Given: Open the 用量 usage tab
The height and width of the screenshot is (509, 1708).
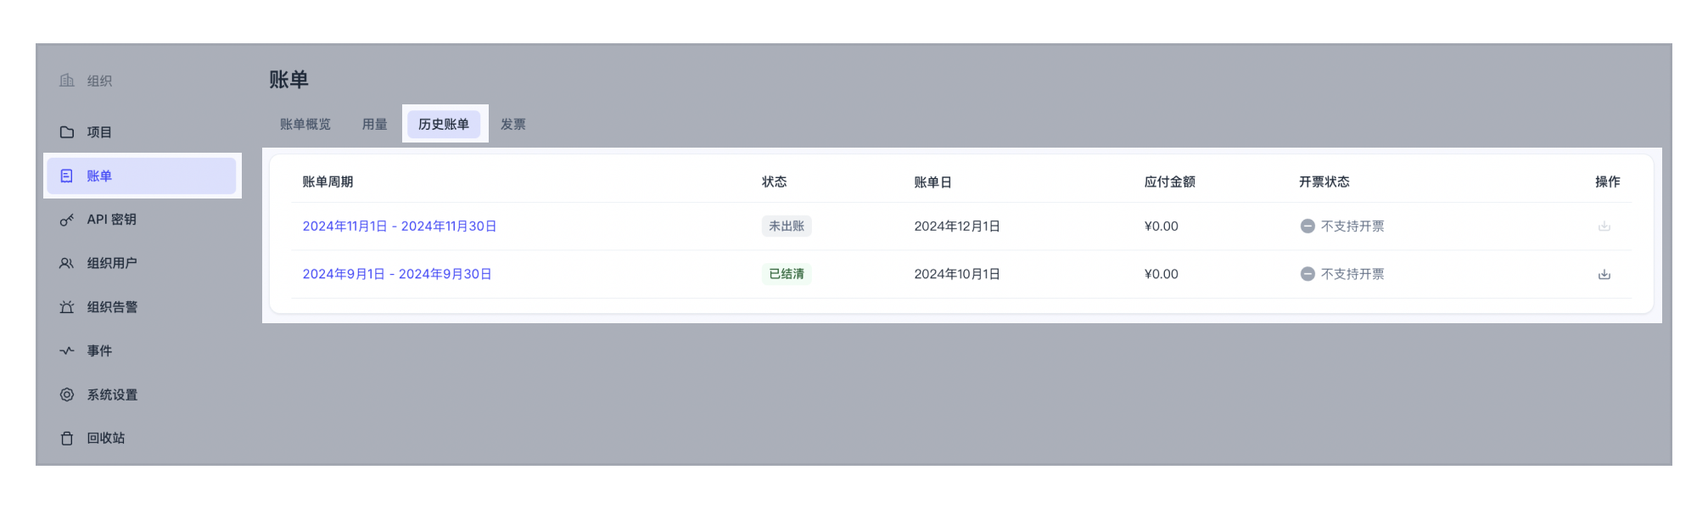Looking at the screenshot, I should 374,124.
